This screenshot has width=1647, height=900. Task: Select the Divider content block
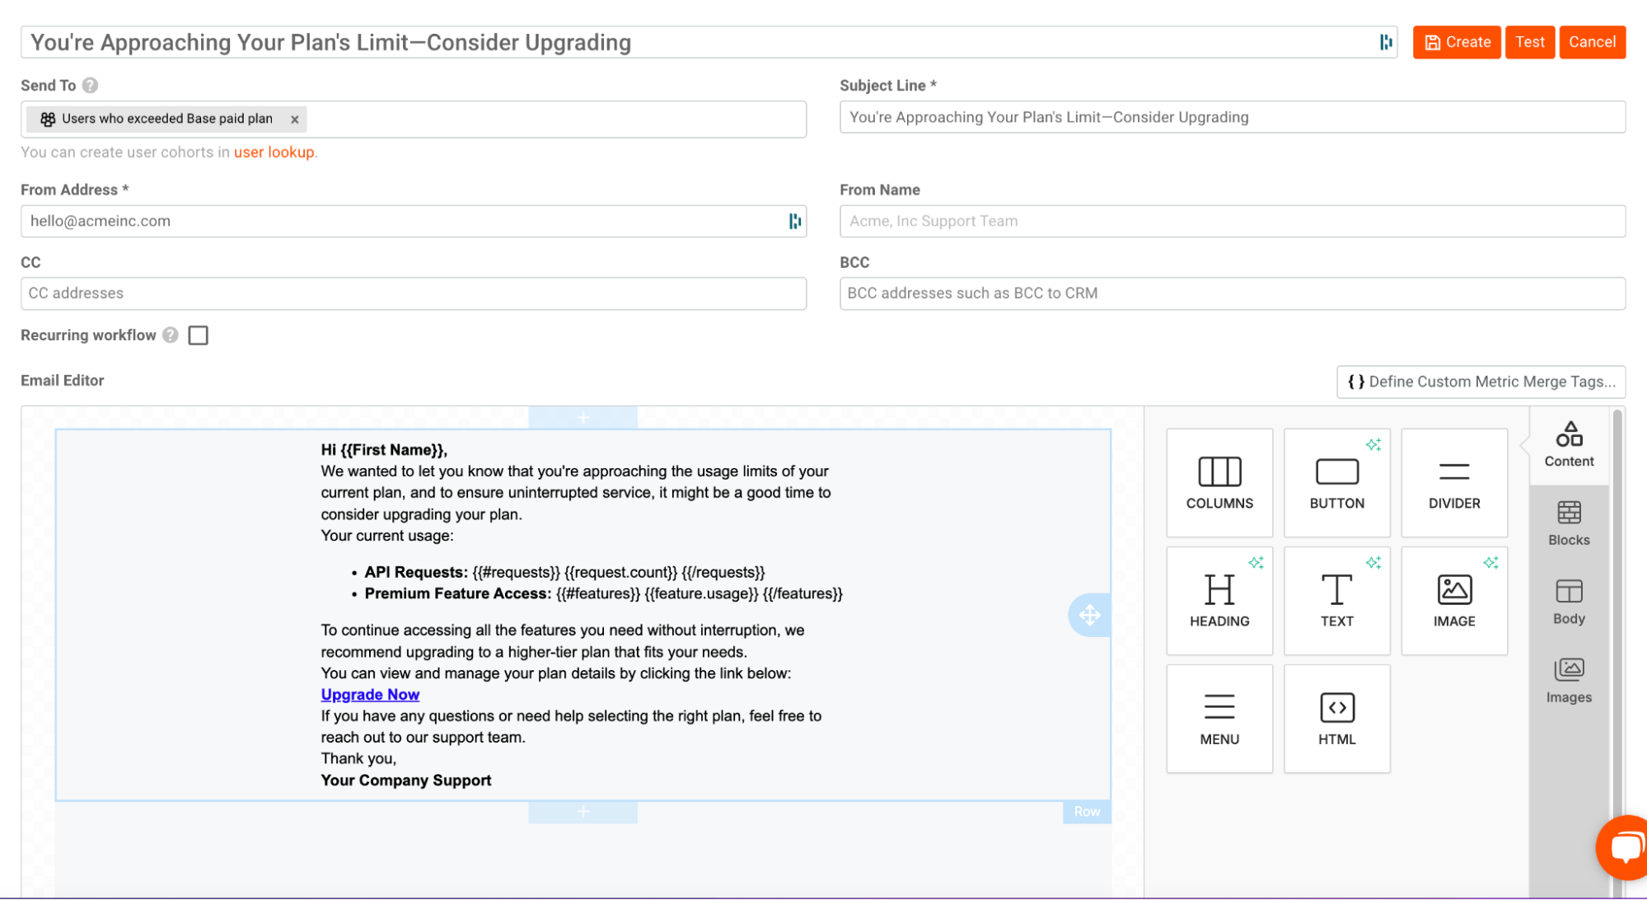(1453, 483)
